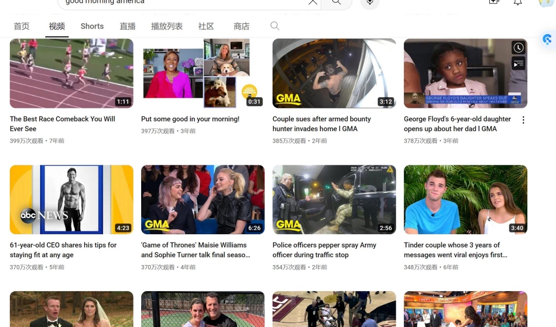Click '397万次观看 • 3年前' text

pyautogui.click(x=168, y=131)
